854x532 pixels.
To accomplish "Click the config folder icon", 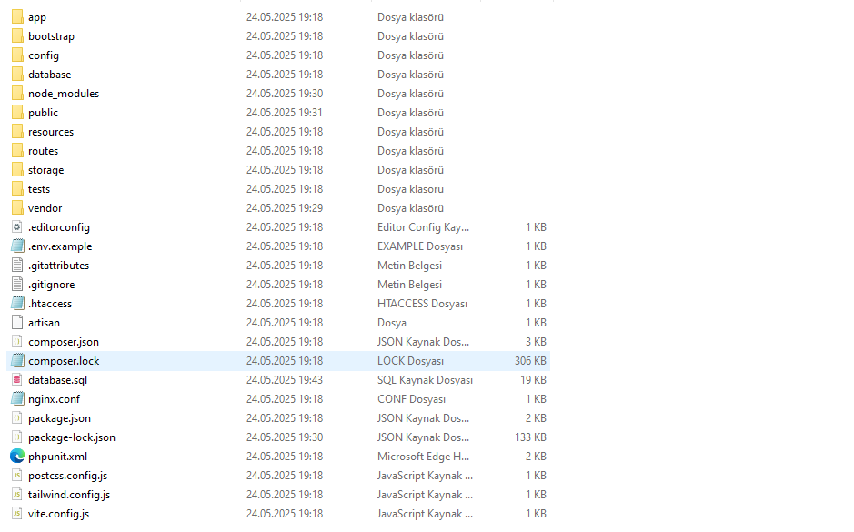I will point(17,55).
